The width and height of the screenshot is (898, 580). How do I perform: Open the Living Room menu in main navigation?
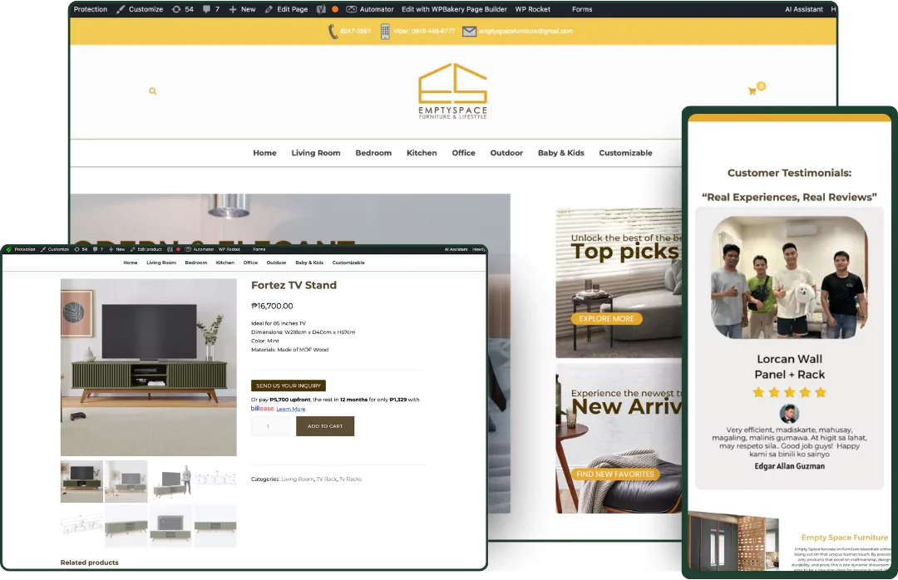(315, 153)
